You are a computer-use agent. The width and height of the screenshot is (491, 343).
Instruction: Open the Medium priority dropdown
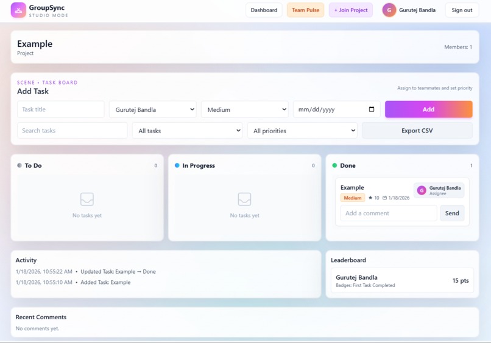(244, 109)
